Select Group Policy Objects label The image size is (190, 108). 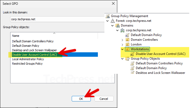click(145, 59)
